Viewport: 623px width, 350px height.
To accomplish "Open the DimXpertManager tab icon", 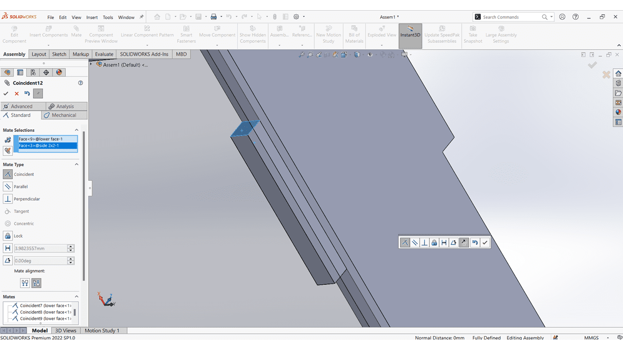I will (x=46, y=72).
